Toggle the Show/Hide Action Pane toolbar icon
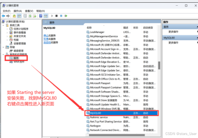198x138 pixels. 46,16
